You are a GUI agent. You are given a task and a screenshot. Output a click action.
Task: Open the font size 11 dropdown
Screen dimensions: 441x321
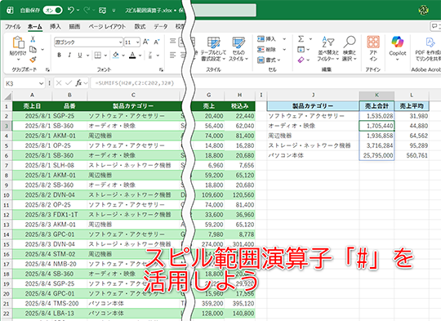pos(137,42)
